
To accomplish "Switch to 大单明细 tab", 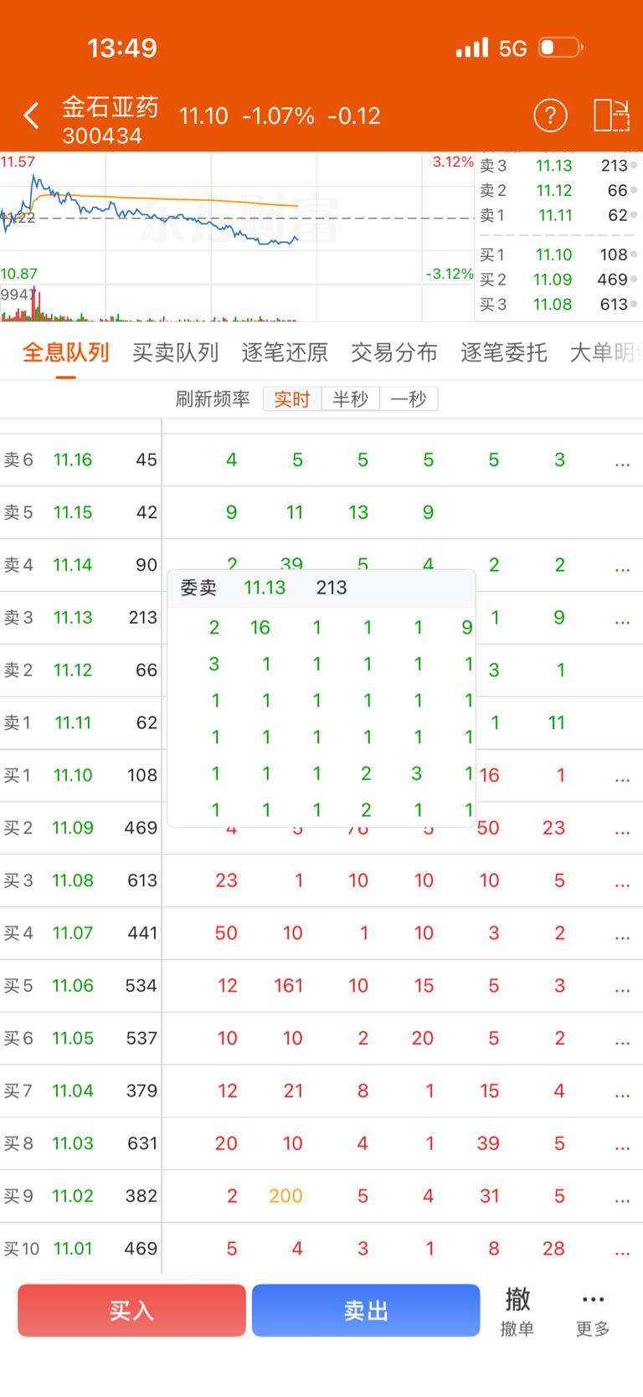I will (606, 352).
